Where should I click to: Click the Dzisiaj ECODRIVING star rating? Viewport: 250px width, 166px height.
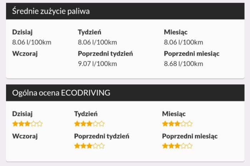point(27,124)
